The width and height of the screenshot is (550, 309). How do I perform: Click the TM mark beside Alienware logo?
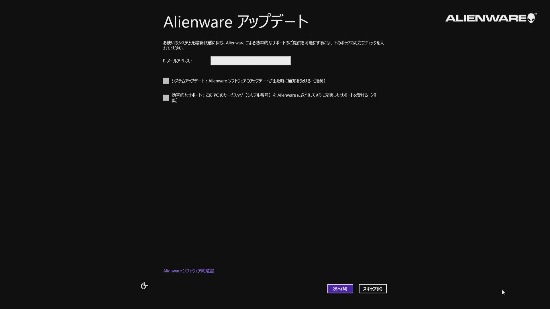(x=535, y=14)
